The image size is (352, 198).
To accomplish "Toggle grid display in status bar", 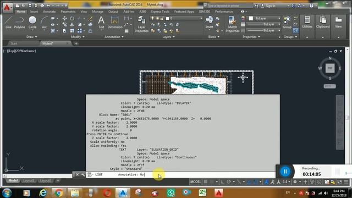I will tap(205, 182).
